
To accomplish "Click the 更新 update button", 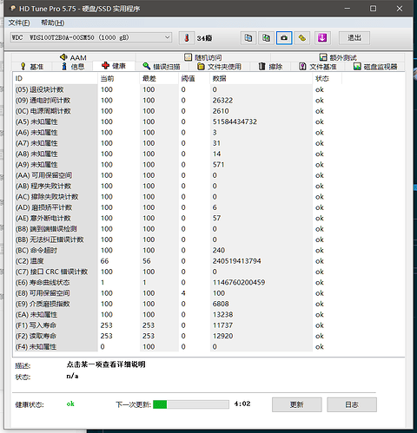I will [297, 404].
